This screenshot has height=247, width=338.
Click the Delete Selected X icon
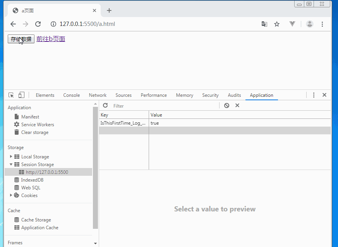click(237, 106)
